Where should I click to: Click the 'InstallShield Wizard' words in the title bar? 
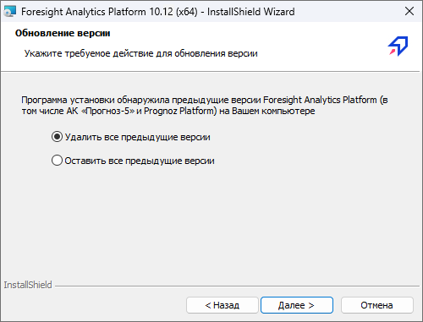[251, 12]
